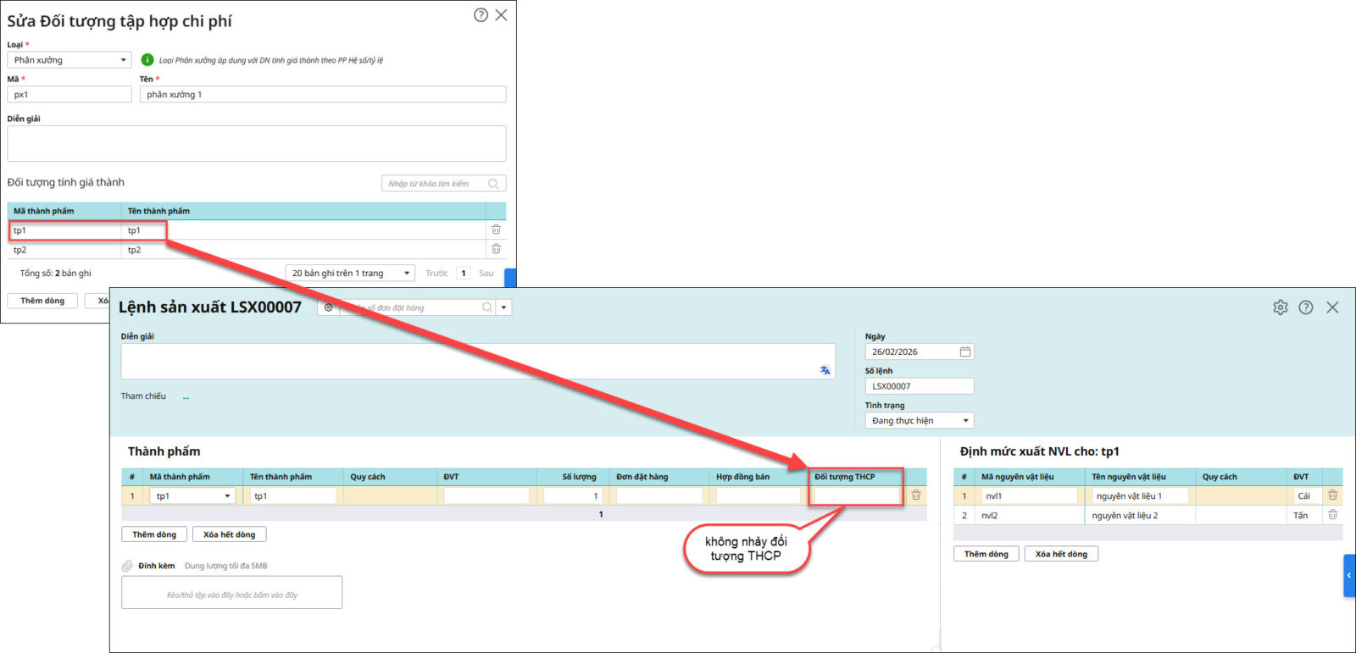Click the small gear icon next to Lệnh sản xuất LSX00007
1356x653 pixels.
[329, 307]
